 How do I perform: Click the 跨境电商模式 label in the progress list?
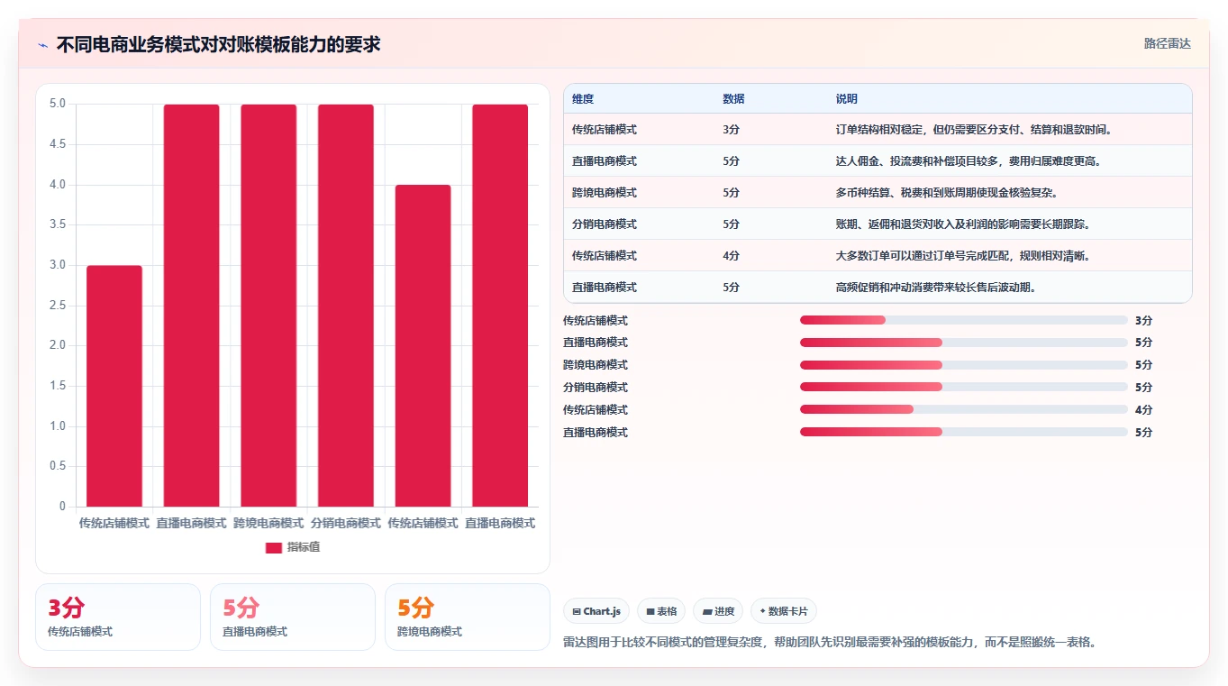[x=596, y=365]
